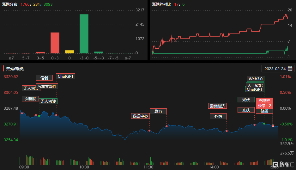Click the white marker dot below 充电桩

[273, 126]
